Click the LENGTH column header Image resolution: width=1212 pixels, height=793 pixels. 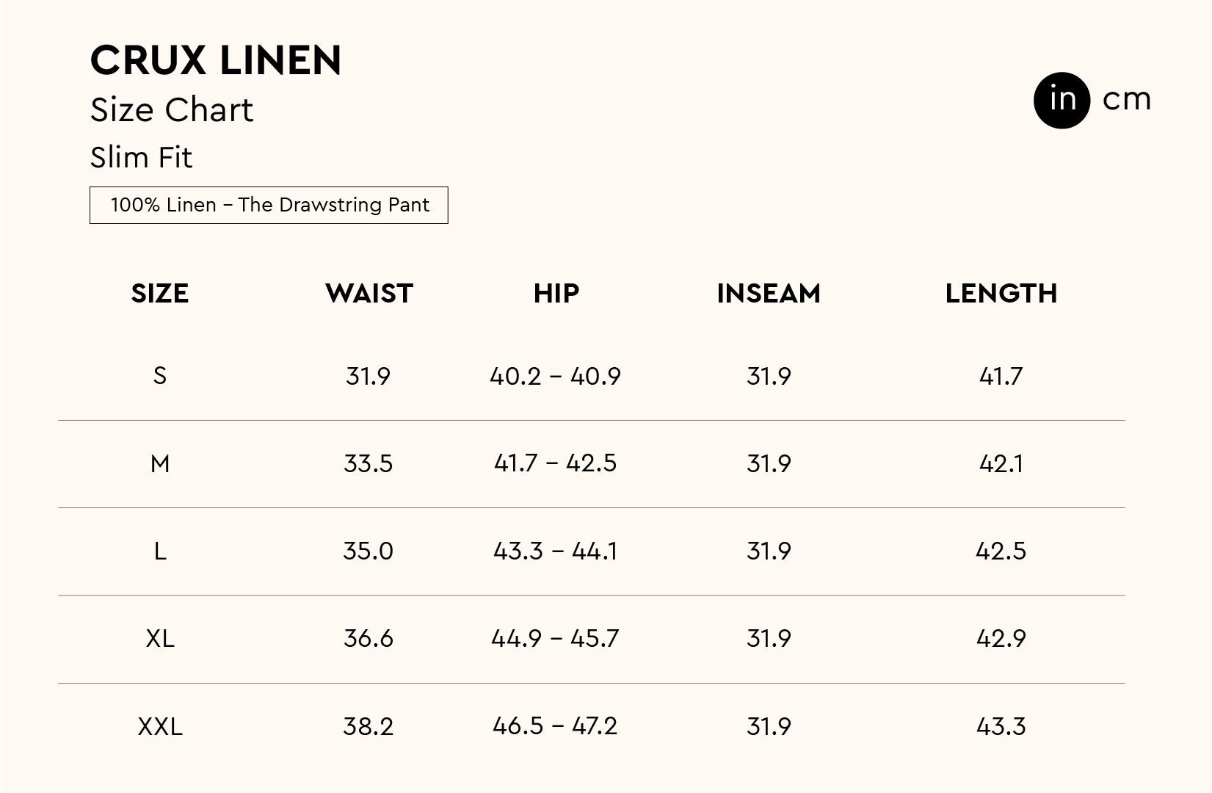1001,294
